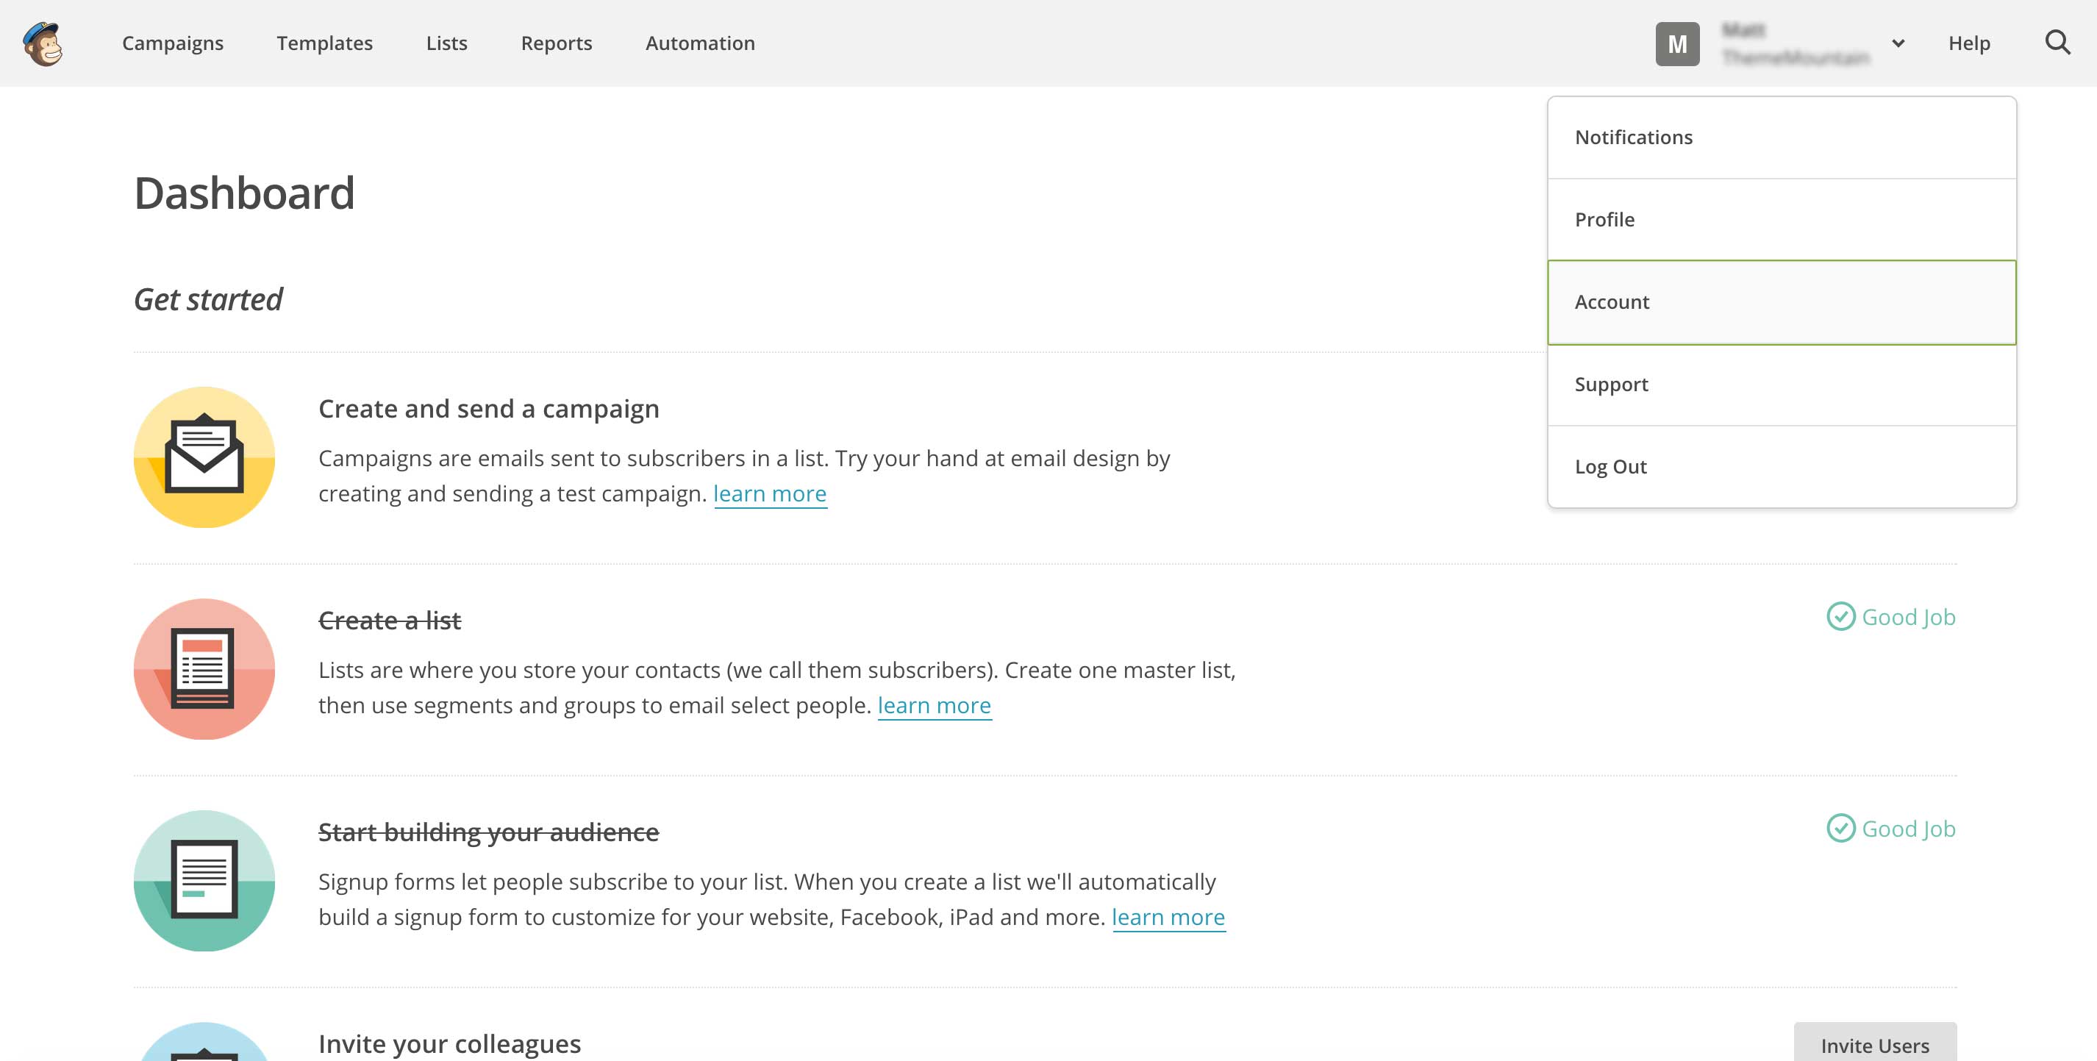2097x1061 pixels.
Task: Click the Invite your colleagues heading
Action: coord(449,1044)
